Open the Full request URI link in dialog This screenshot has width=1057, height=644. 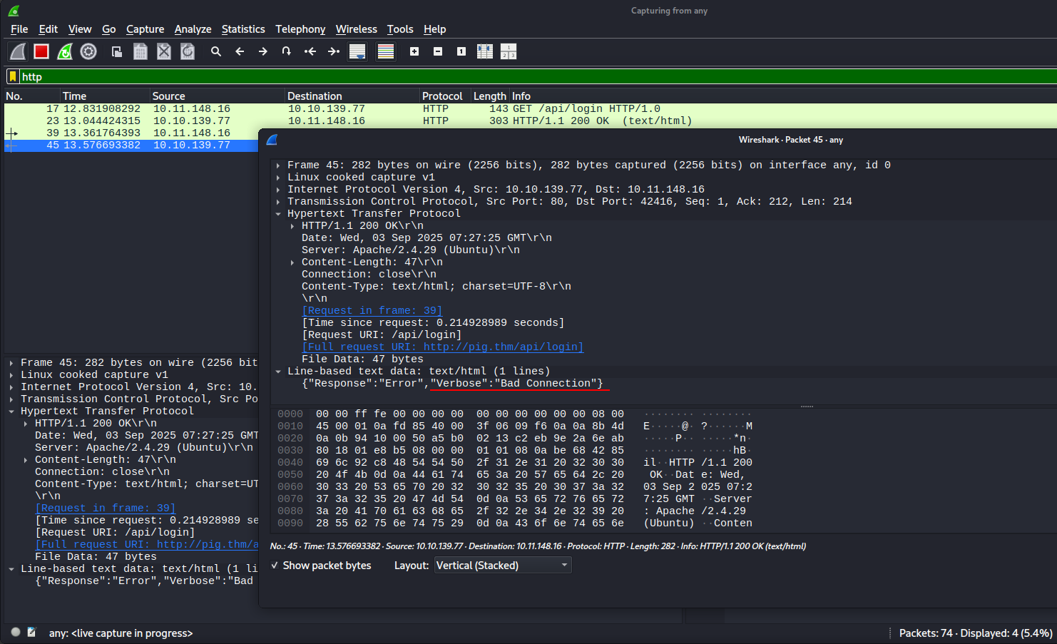pyautogui.click(x=442, y=347)
